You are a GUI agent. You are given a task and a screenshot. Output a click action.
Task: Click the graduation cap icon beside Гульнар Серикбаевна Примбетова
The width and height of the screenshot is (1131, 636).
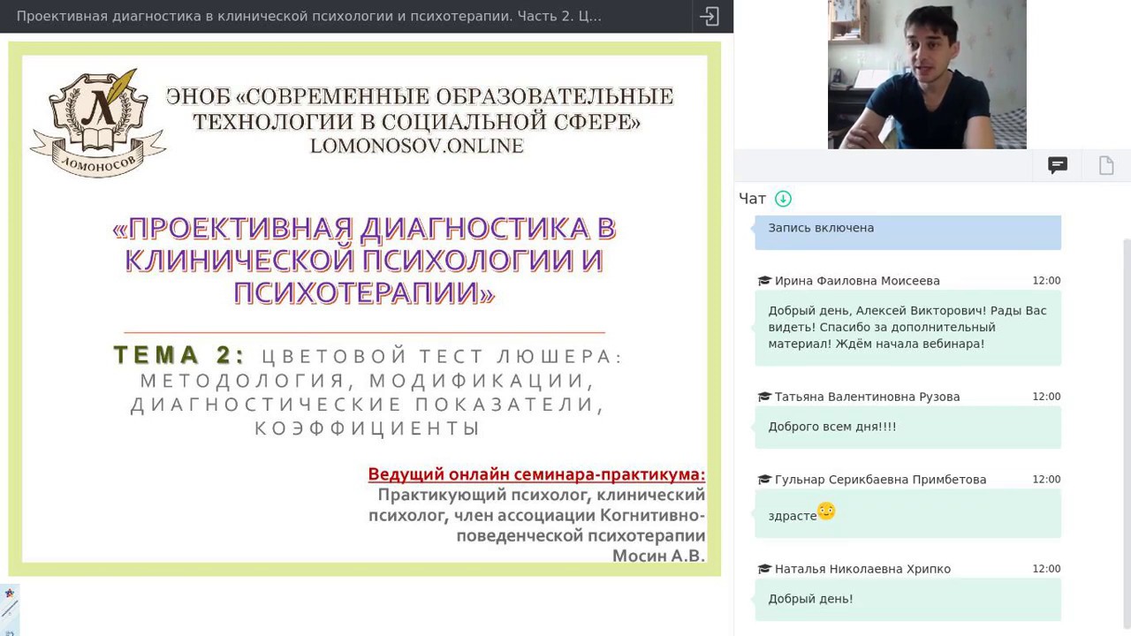pyautogui.click(x=764, y=480)
